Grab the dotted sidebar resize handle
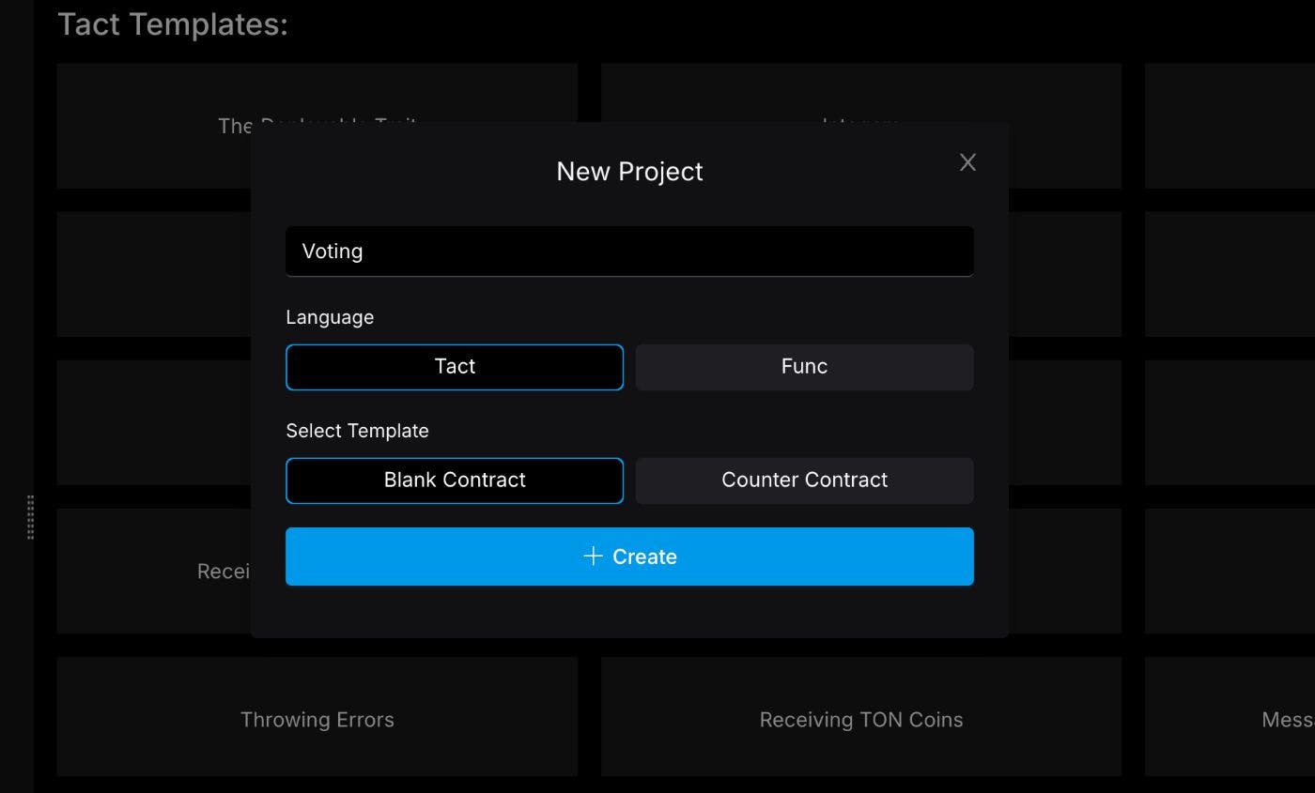The width and height of the screenshot is (1315, 793). point(31,517)
